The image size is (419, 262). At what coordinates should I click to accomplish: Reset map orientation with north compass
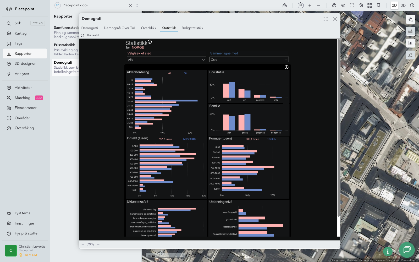(x=301, y=5)
